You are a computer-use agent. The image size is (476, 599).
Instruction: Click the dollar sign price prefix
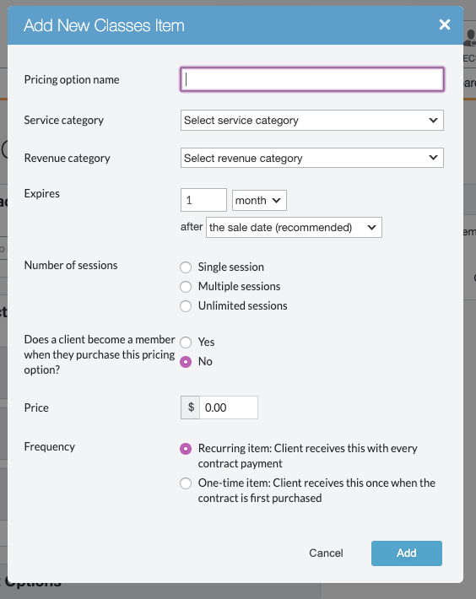coord(191,407)
